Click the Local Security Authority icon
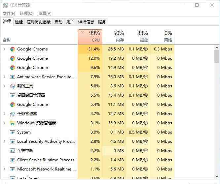220x184 pixels. tap(13, 141)
